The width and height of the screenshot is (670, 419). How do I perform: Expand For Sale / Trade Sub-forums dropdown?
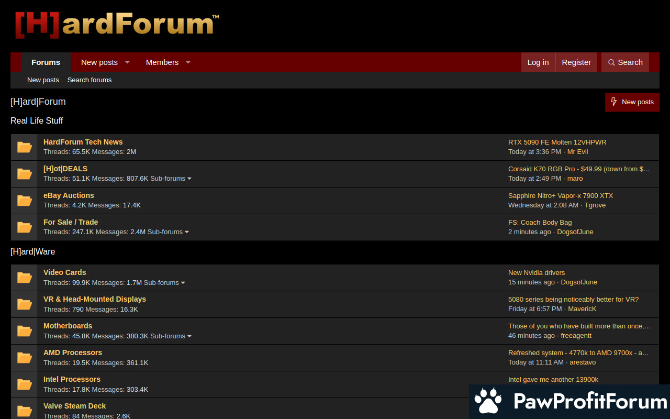point(168,232)
